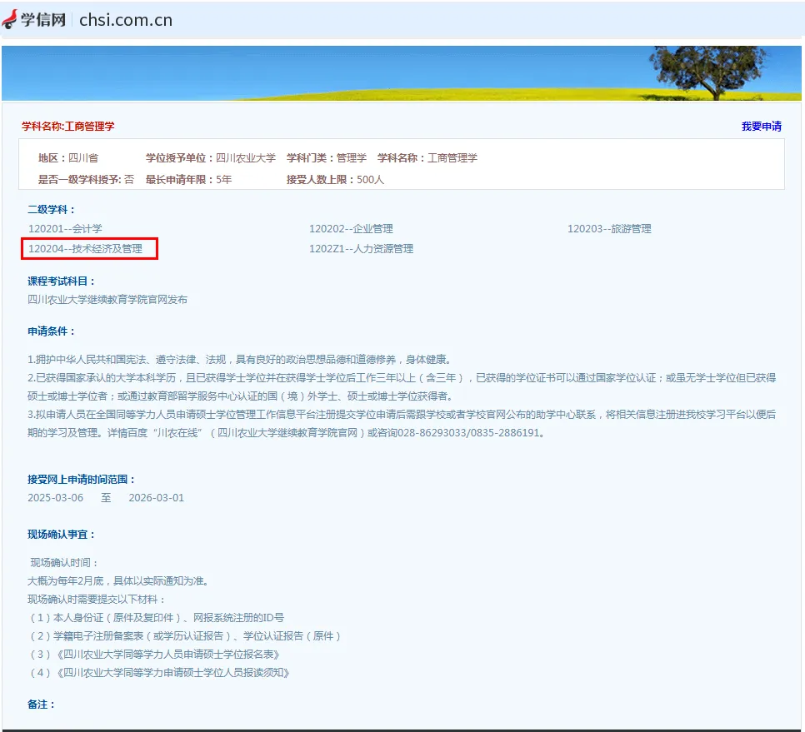Screen dimensions: 805x732
Task: Click condition 1 about 拥护中华人民共和国宪法
Action: tap(240, 360)
